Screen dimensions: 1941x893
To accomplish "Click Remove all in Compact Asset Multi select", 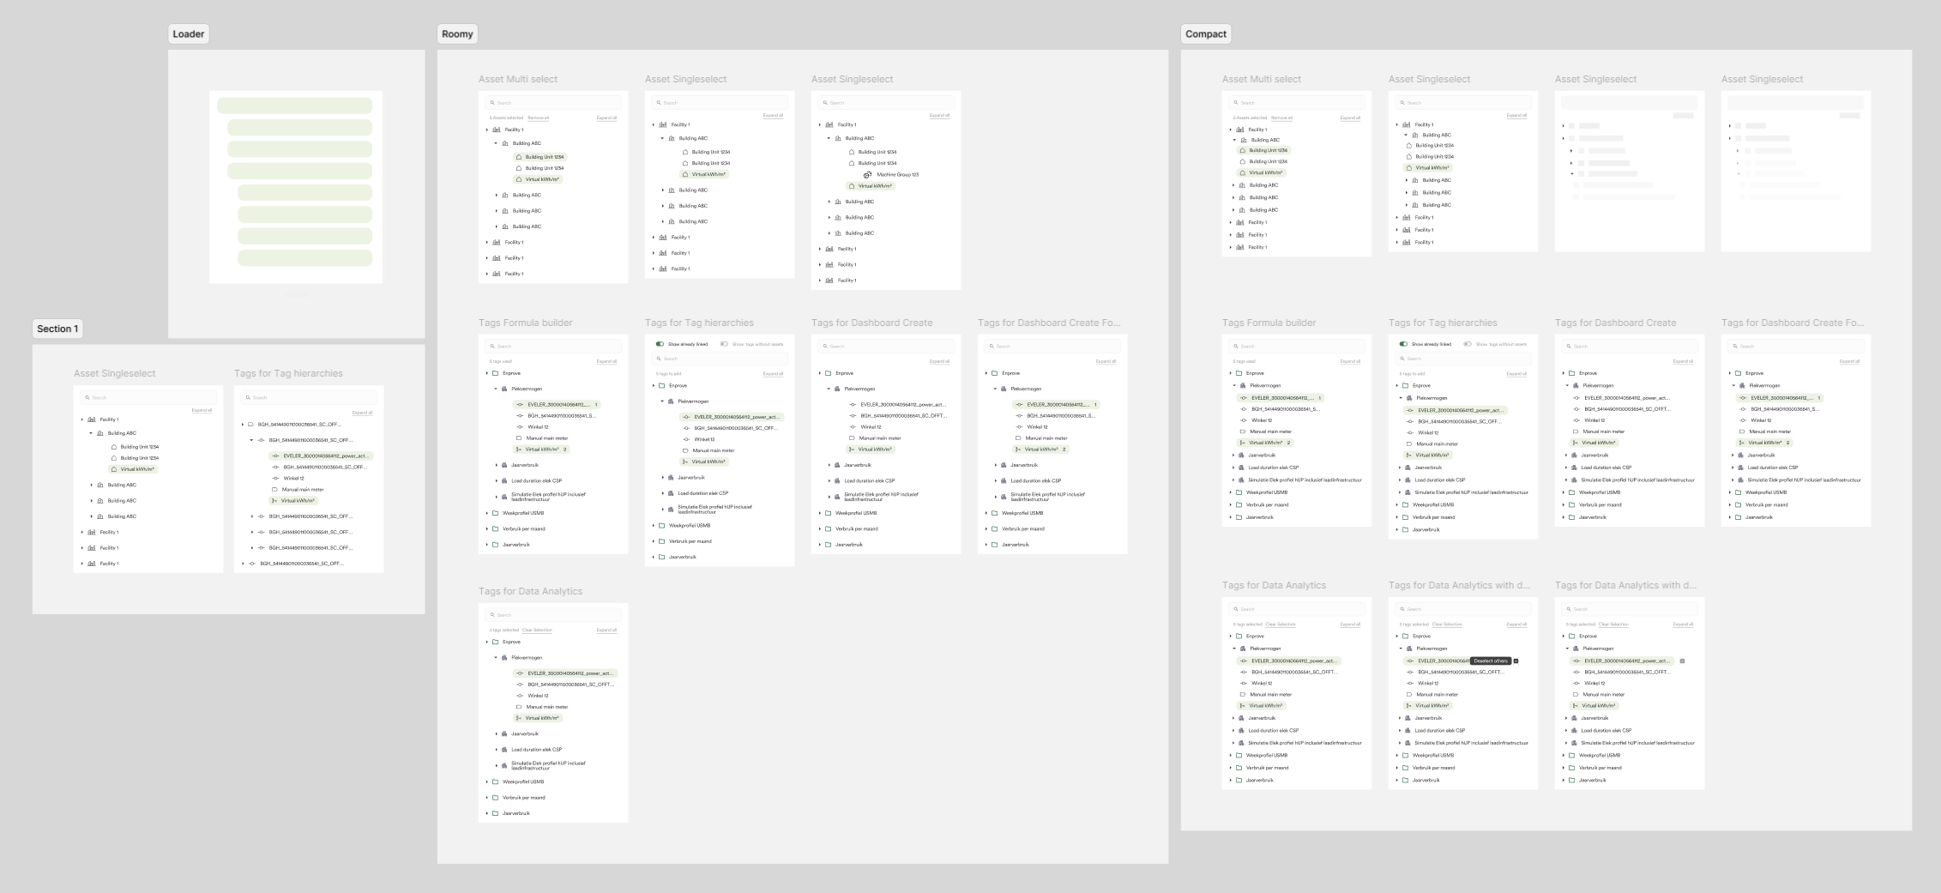I will 1281,118.
